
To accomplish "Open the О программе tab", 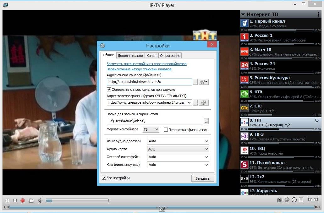I will coord(170,56).
